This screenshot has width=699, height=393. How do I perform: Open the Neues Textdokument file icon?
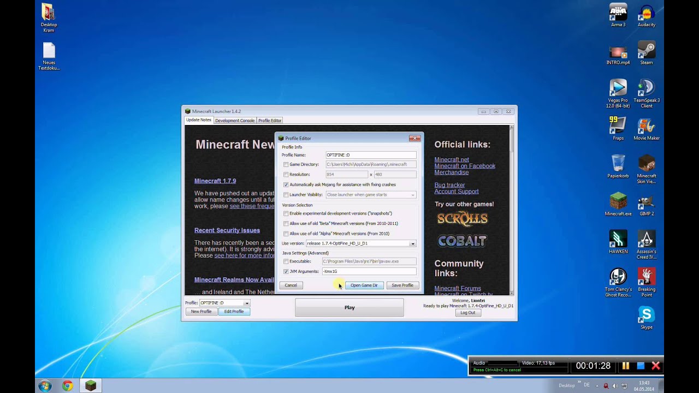coord(49,56)
